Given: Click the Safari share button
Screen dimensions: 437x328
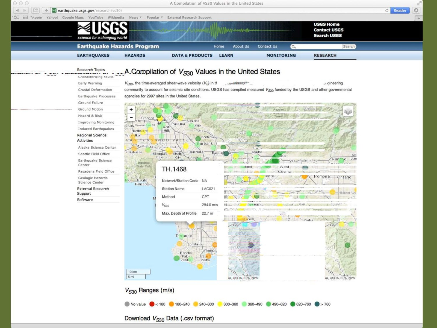Looking at the screenshot, I should (35, 10).
